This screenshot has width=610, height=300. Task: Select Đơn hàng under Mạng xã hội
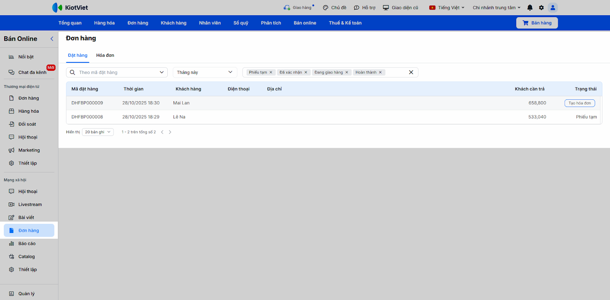click(x=29, y=230)
